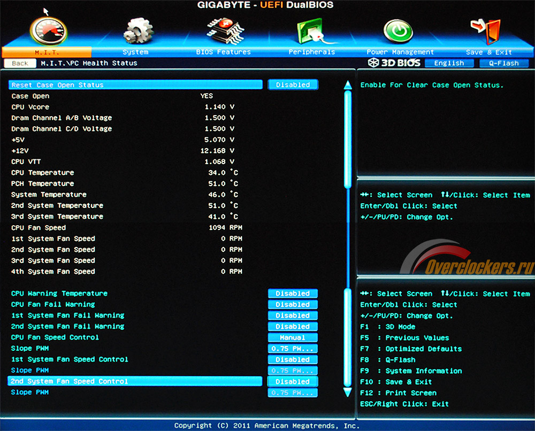Screen dimensions: 535x431
Task: Open 1st System Fan Fail Warning option
Action: [293, 315]
